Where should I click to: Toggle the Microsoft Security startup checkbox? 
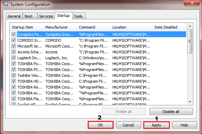pyautogui.click(x=13, y=46)
